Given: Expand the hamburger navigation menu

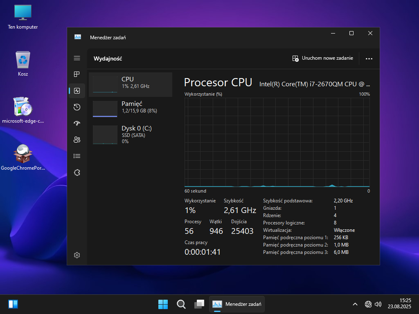Looking at the screenshot, I should click(x=77, y=58).
